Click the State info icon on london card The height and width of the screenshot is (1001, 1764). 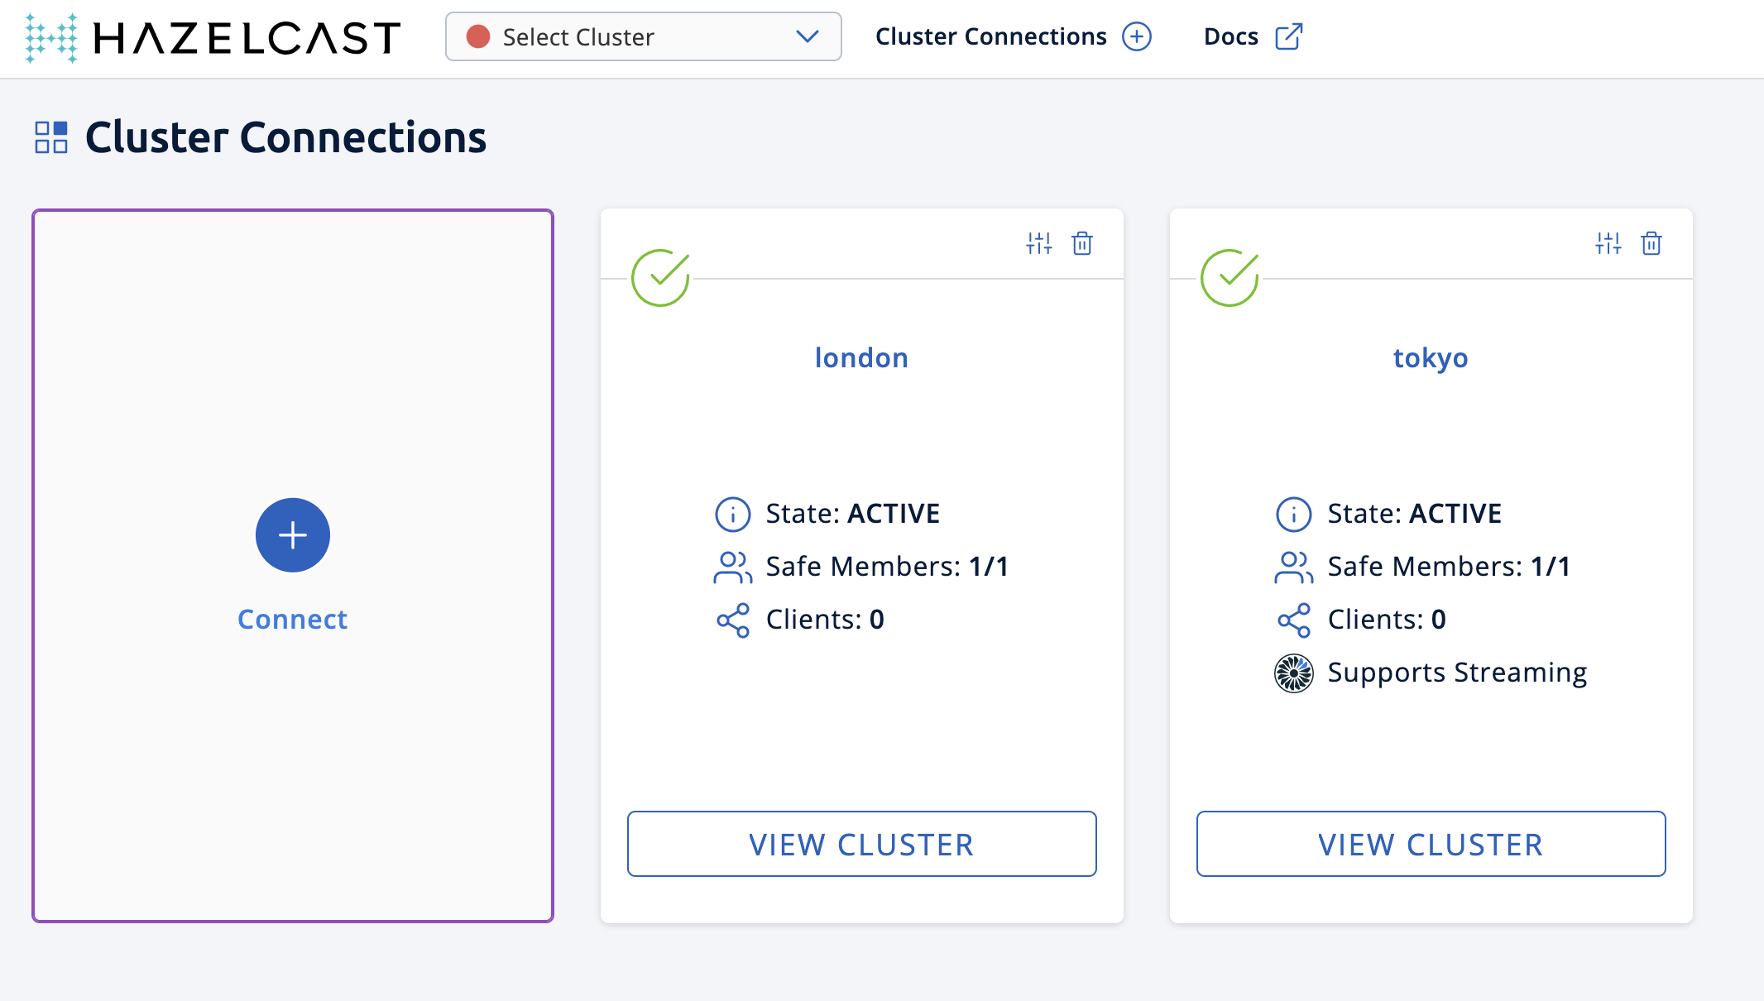(x=731, y=513)
